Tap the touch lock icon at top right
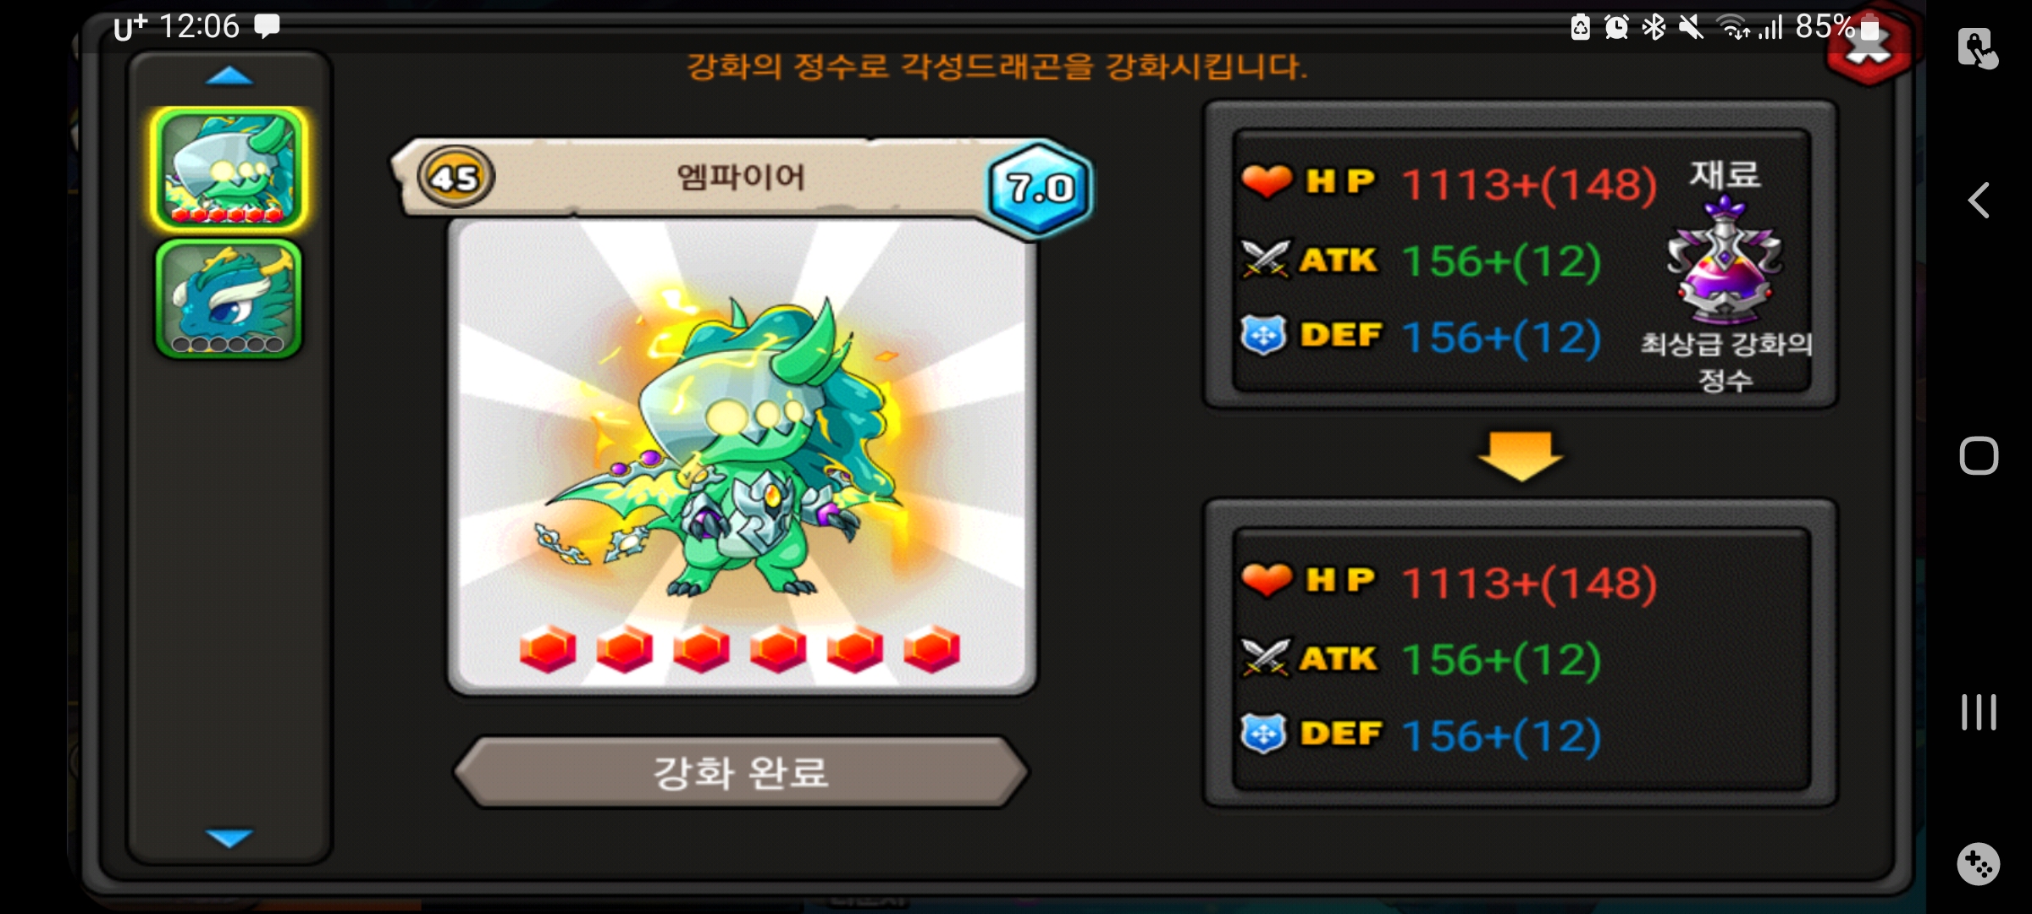2032x914 pixels. 1977,48
